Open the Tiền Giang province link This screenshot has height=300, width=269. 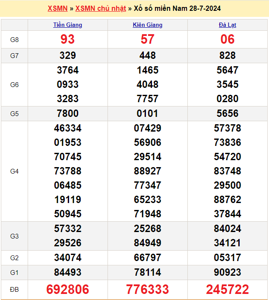pos(68,25)
